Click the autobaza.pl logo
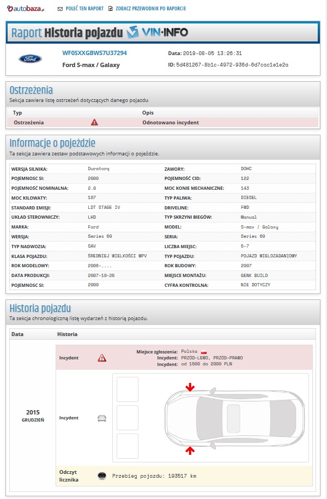Screen dimensions: 327x499 point(26,9)
